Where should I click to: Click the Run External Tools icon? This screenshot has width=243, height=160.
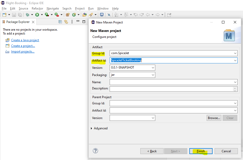tap(57, 15)
